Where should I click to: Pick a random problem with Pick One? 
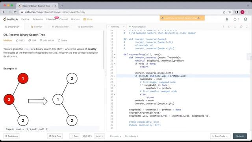(x=55, y=136)
